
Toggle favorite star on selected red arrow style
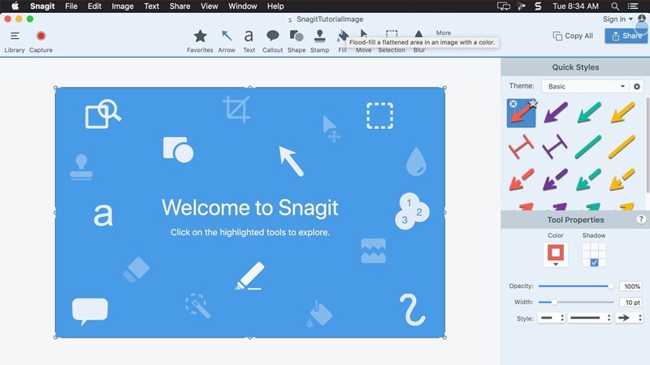pos(533,104)
